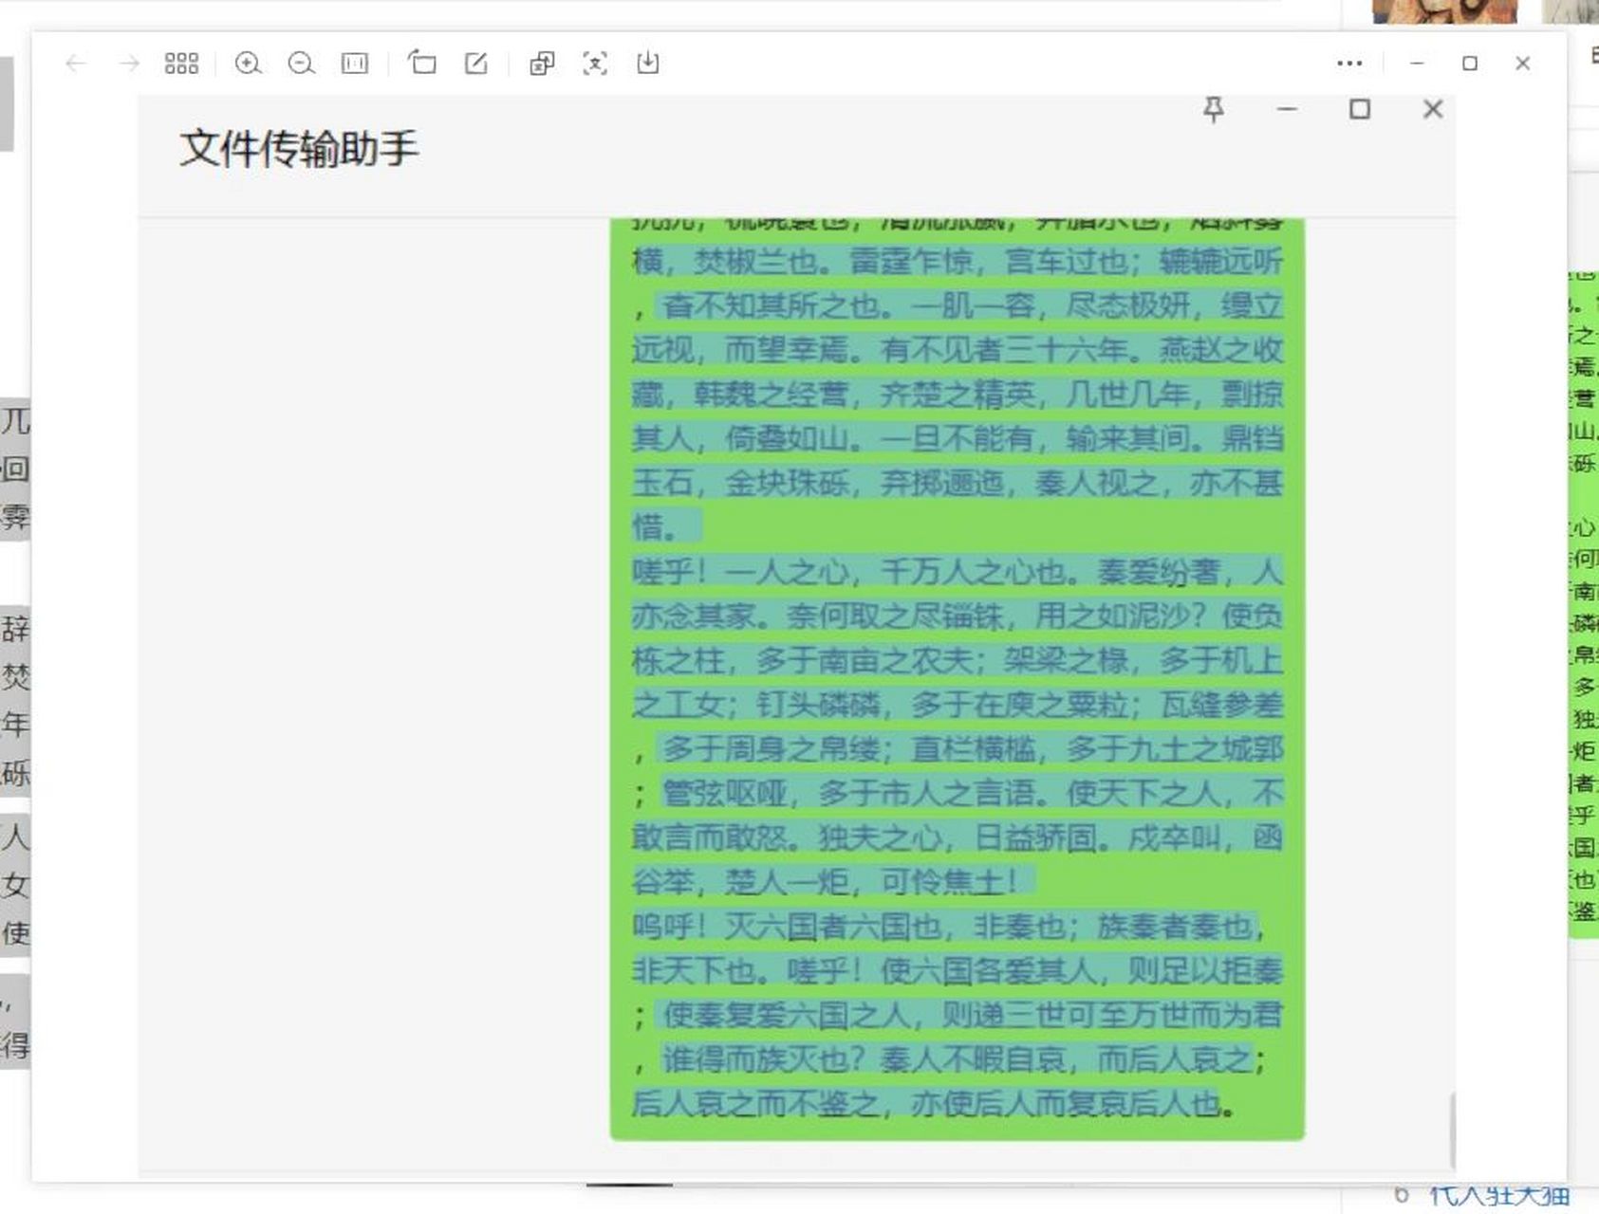This screenshot has height=1214, width=1599.
Task: Go back to the previous image
Action: point(76,64)
